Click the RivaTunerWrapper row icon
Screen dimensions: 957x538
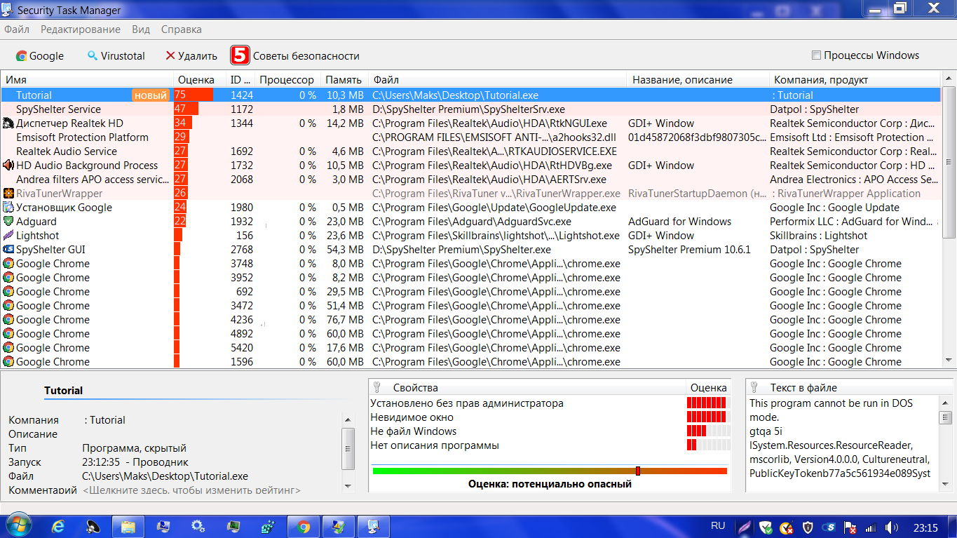pos(8,194)
